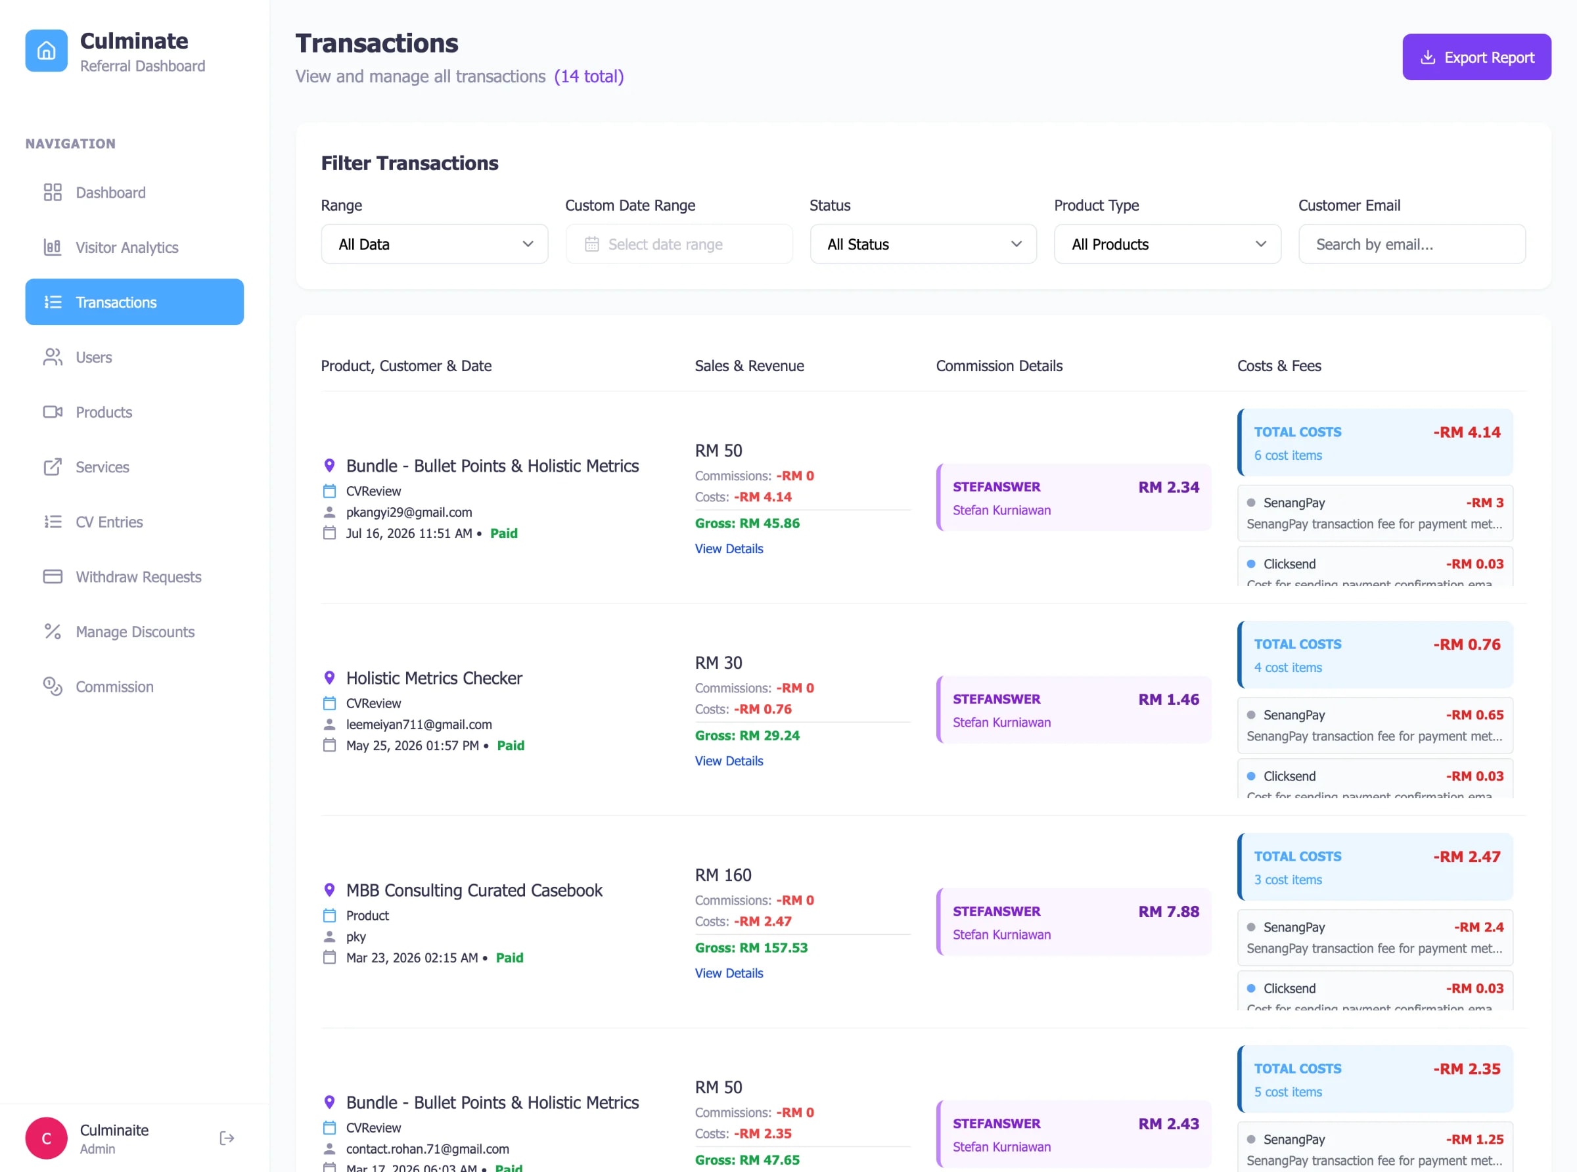
Task: Click the email pkangyi29@gmail.com
Action: (409, 512)
